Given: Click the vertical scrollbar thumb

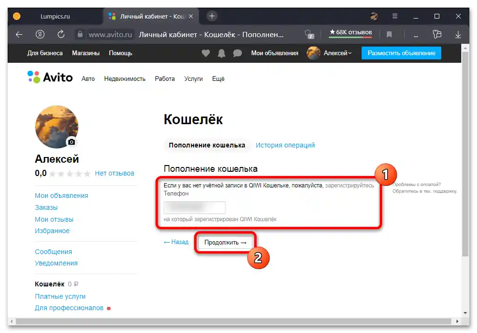Looking at the screenshot, I should point(465,154).
